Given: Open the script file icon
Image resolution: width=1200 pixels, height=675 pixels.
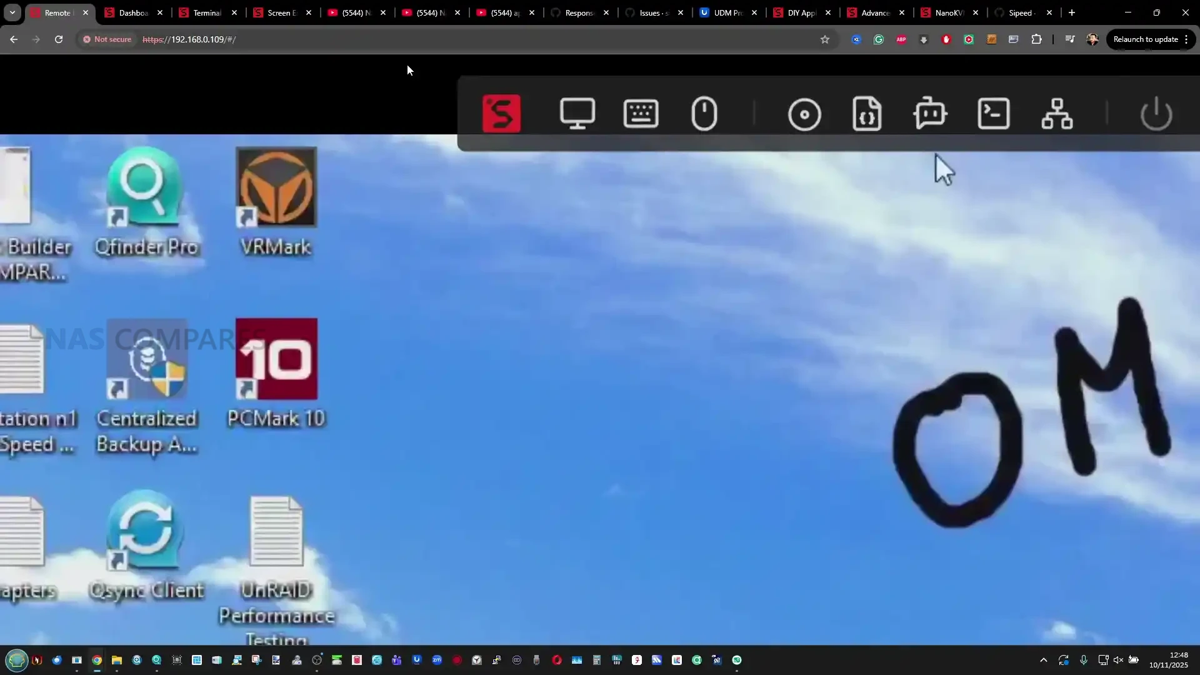Looking at the screenshot, I should pos(867,114).
